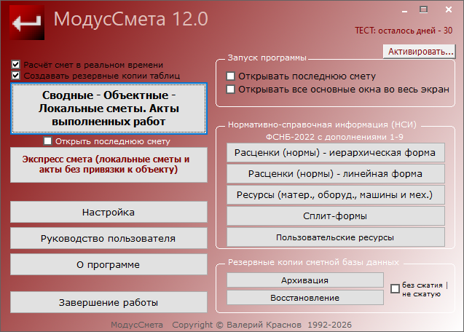
Task: Click Завершение работы button
Action: 109,302
